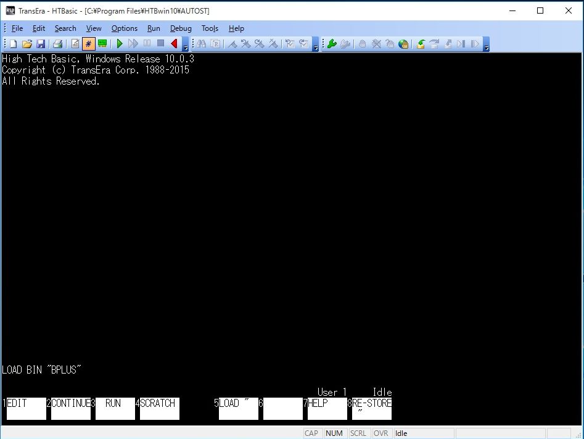
Task: Click the New file icon
Action: [x=14, y=44]
